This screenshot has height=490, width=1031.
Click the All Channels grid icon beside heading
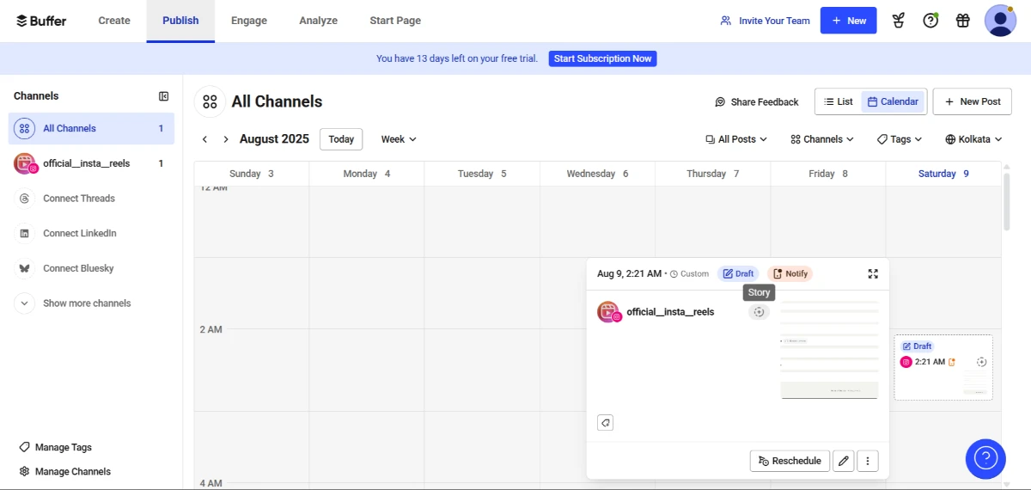pyautogui.click(x=210, y=101)
